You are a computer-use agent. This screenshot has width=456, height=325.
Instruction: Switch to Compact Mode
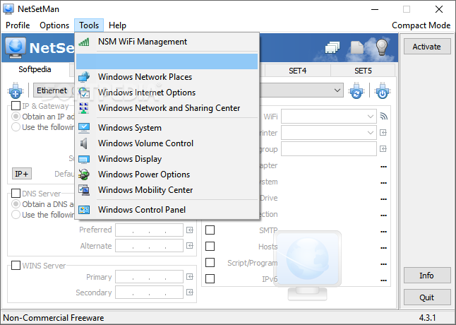point(421,25)
